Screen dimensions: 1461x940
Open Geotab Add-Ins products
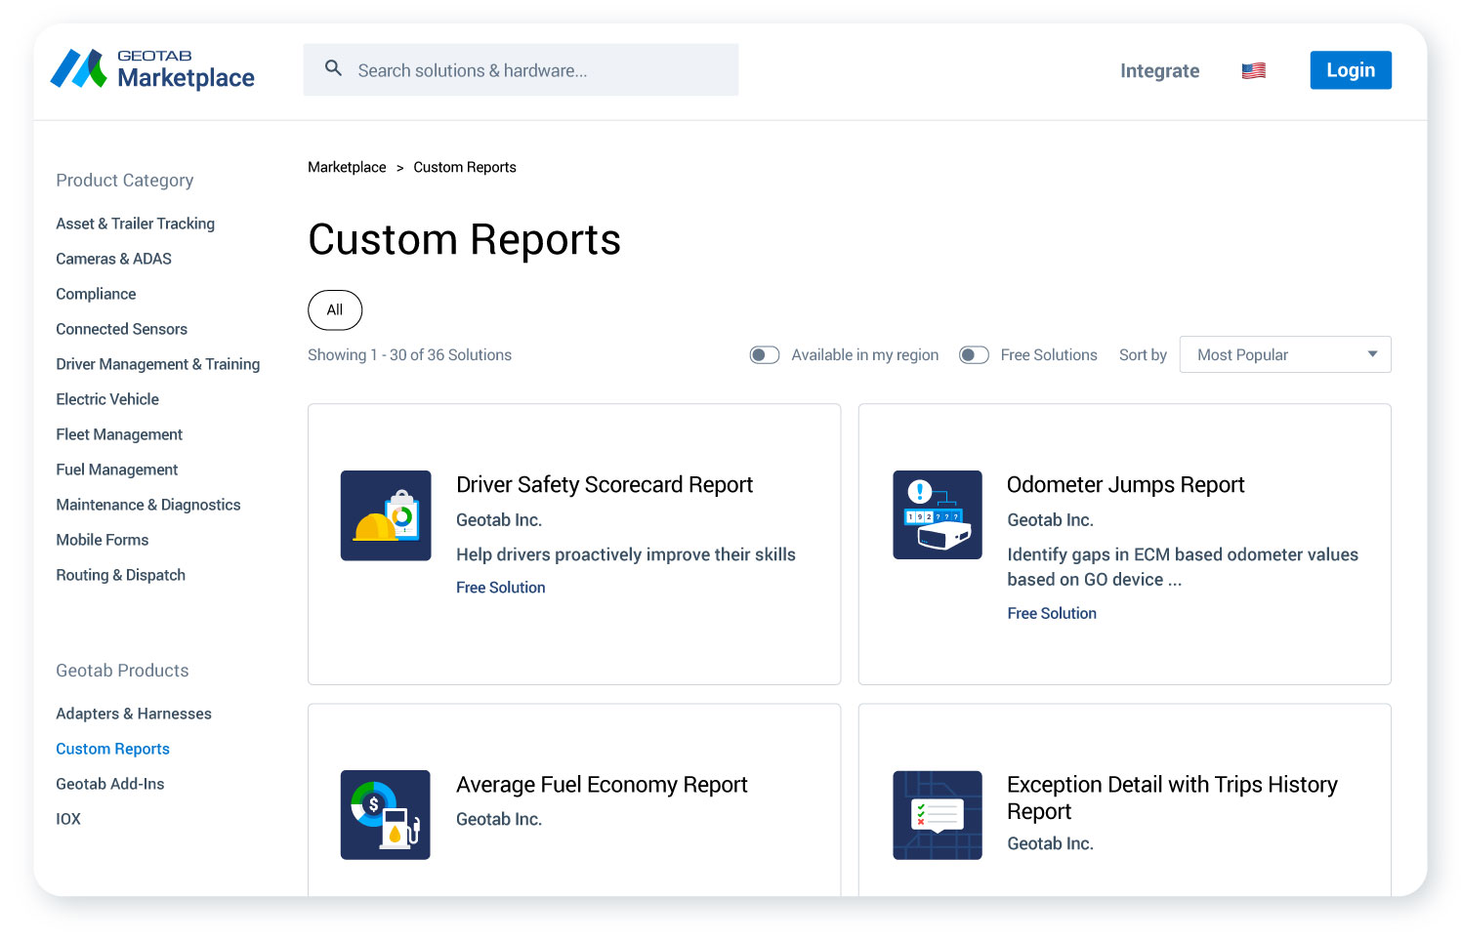click(110, 784)
